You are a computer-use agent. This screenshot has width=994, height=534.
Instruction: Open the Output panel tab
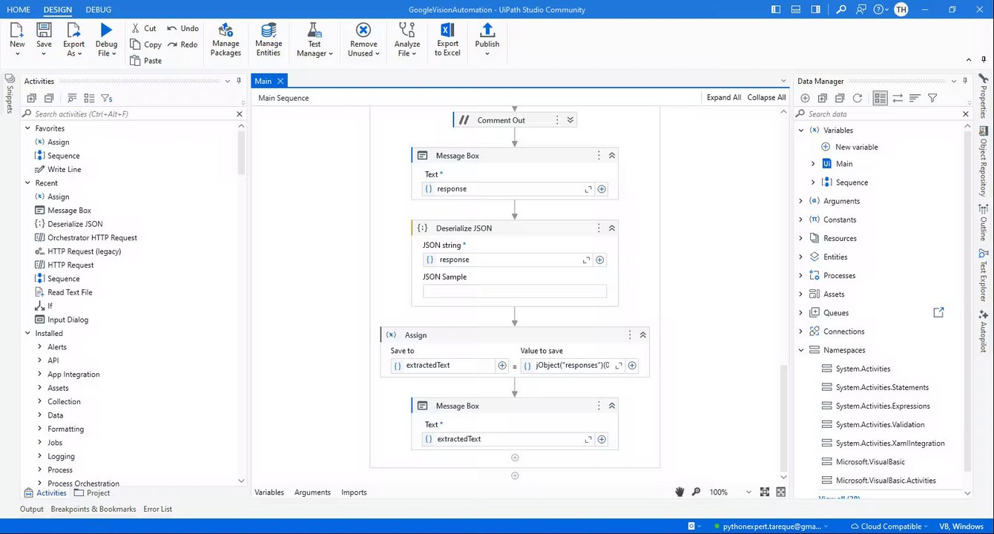pos(32,510)
